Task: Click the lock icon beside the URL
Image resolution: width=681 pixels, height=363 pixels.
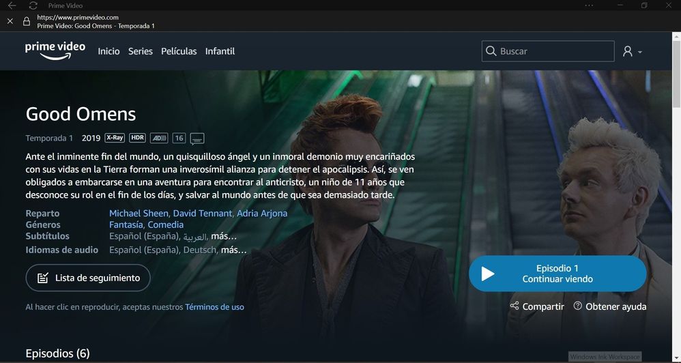Action: coord(27,21)
